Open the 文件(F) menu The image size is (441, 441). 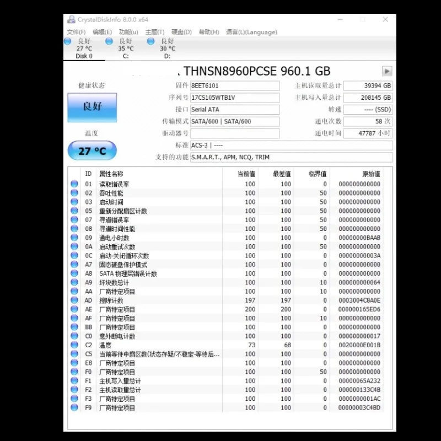[x=76, y=32]
